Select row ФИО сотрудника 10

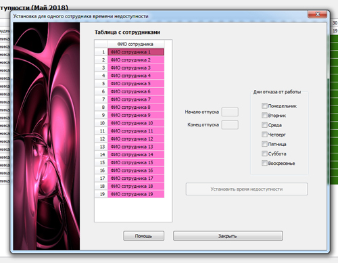[136, 123]
